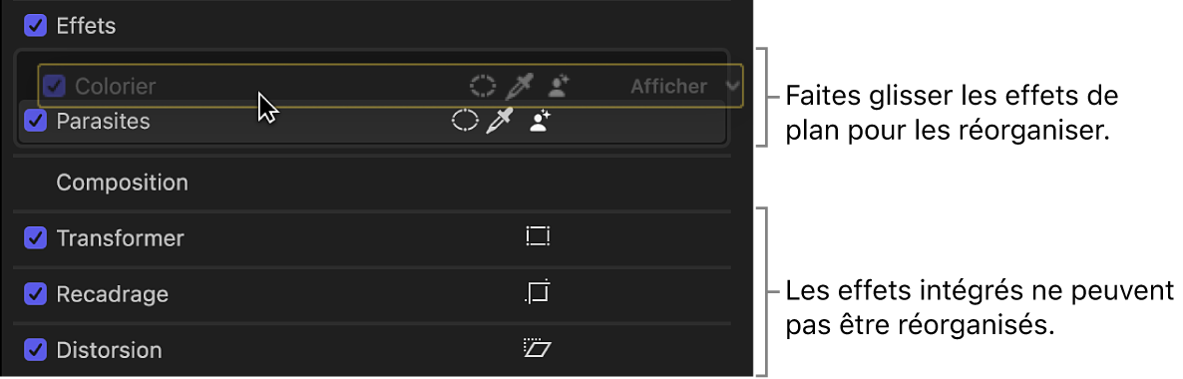Viewport: 1183px width, 379px height.
Task: Disable the Distorsion checkbox
Action: click(36, 350)
